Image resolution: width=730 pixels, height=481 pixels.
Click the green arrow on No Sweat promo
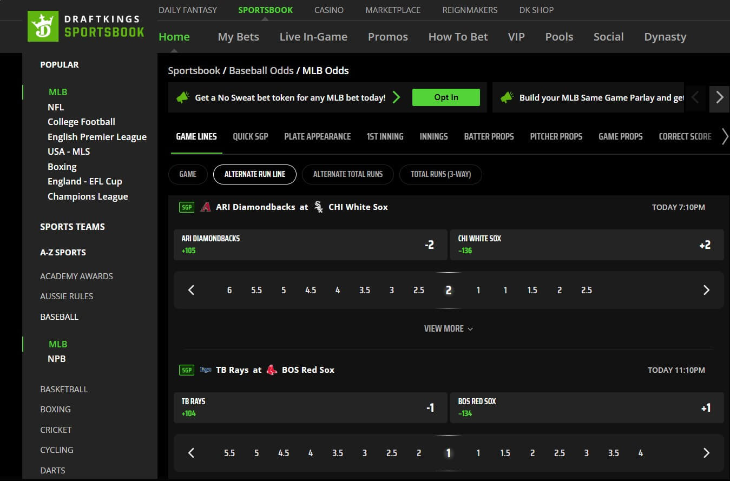pyautogui.click(x=397, y=97)
